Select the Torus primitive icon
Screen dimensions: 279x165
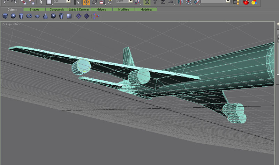coord(29,16)
